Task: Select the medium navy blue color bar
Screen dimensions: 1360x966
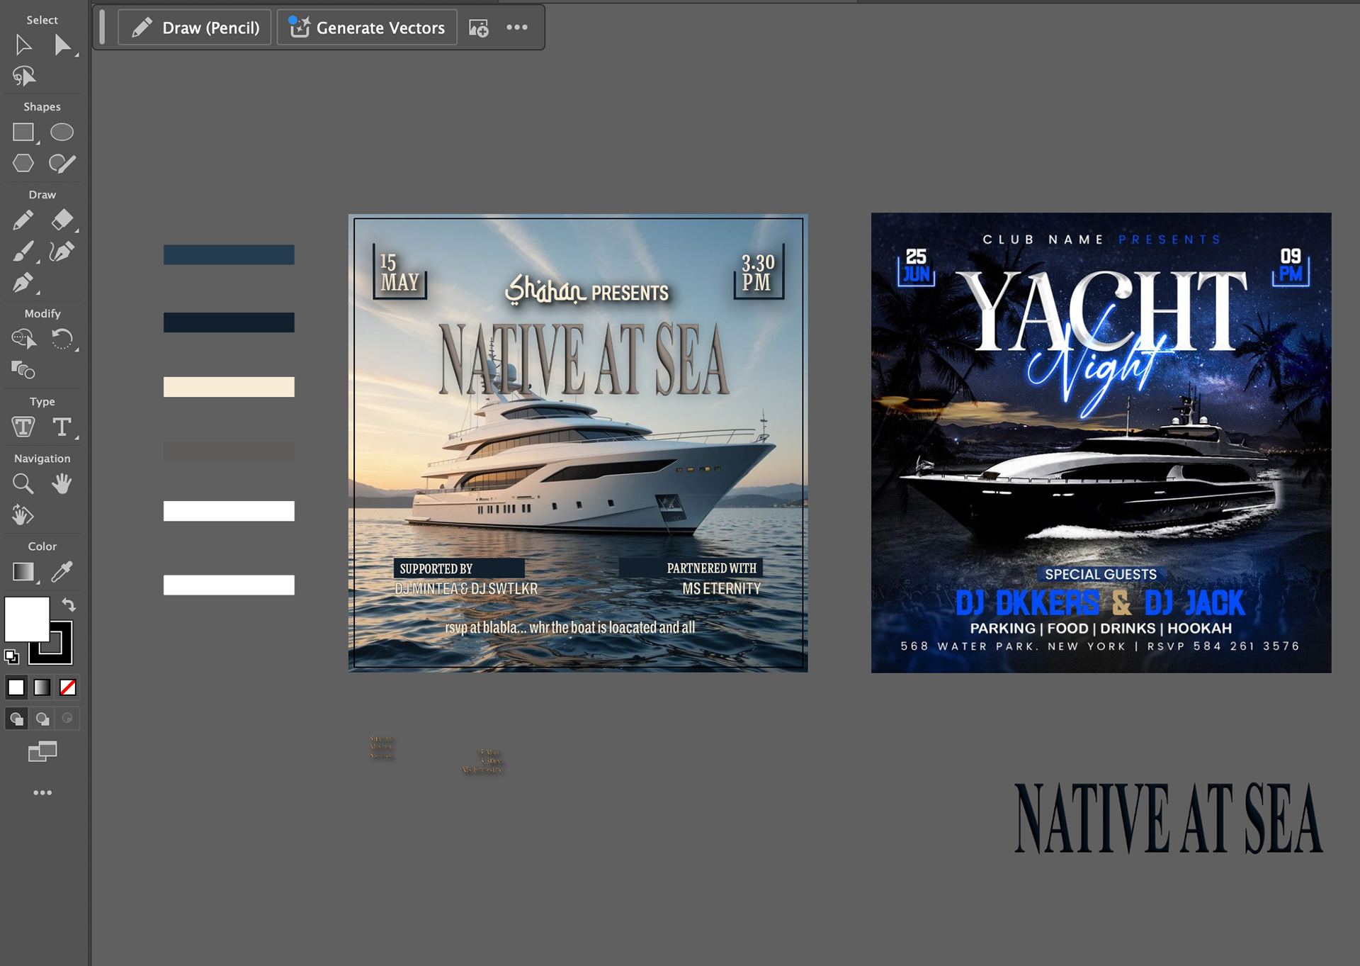Action: point(229,254)
